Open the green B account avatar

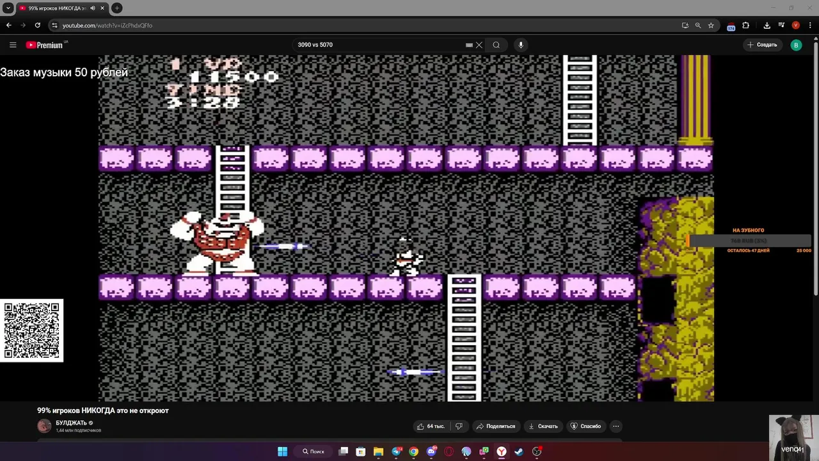click(796, 45)
